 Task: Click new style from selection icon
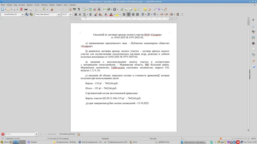31,14
